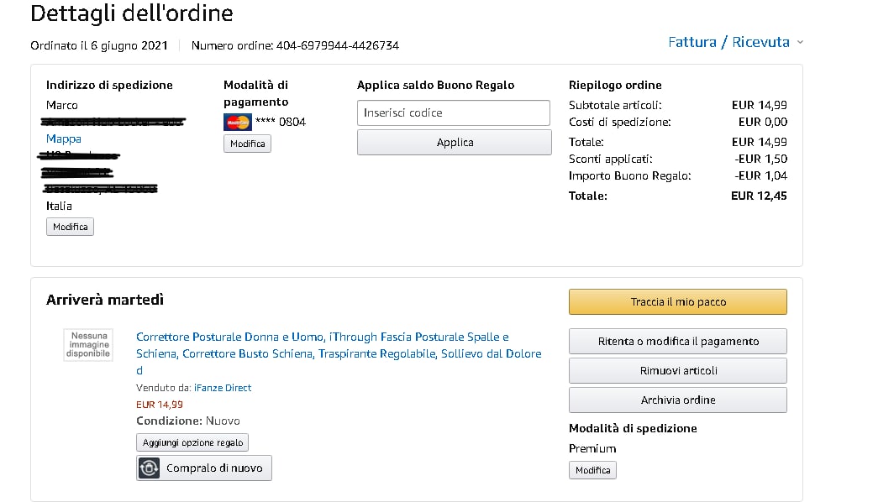
Task: Click Modifica under Modalità di spedizione
Action: coord(592,470)
